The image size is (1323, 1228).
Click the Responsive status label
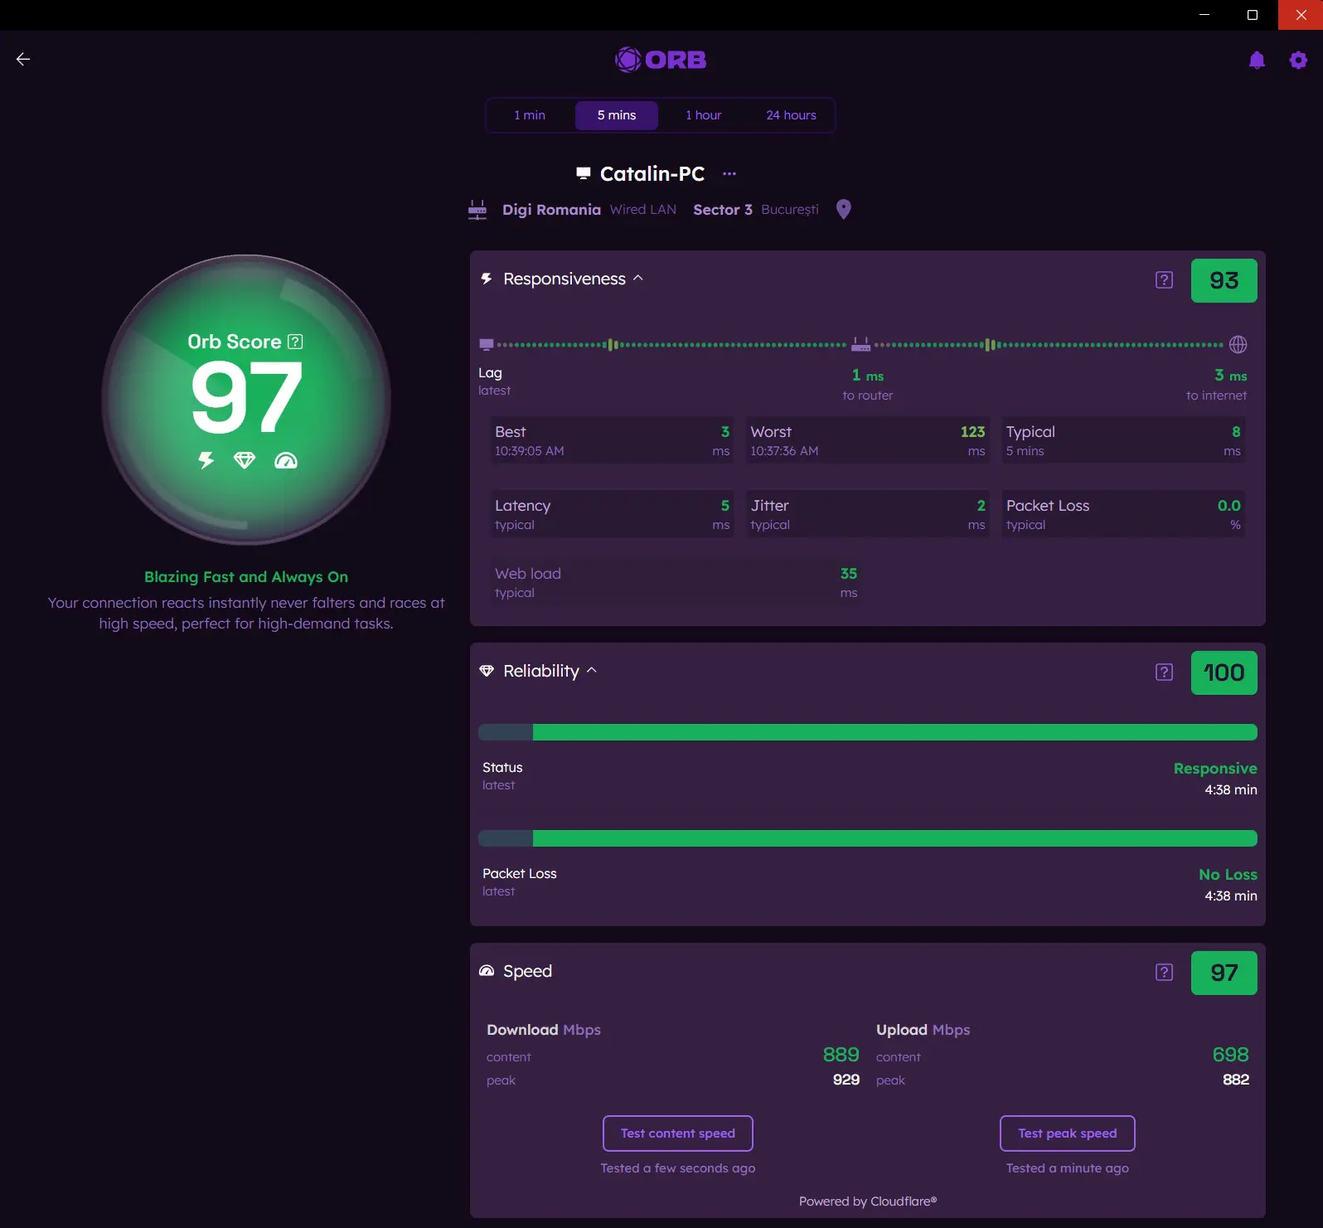pyautogui.click(x=1215, y=769)
